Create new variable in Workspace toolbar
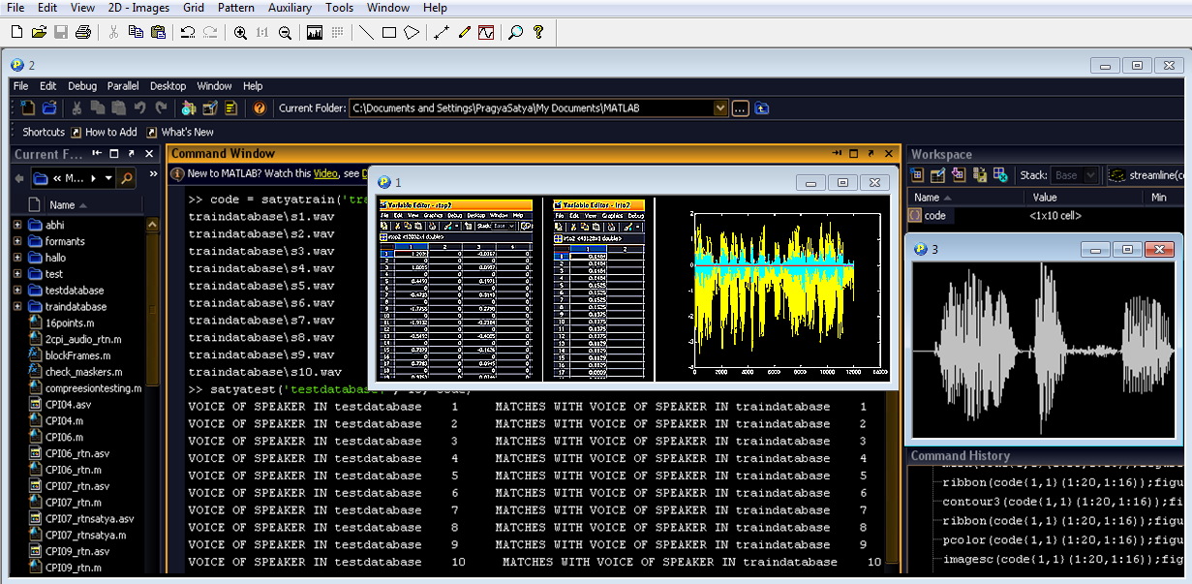Viewport: 1192px width, 584px height. click(916, 175)
